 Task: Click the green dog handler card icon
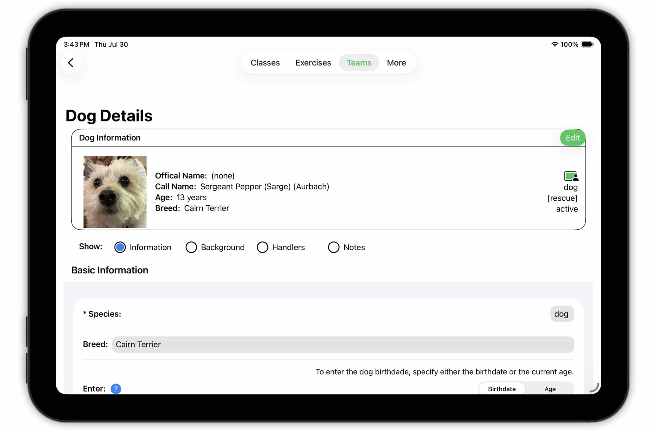point(571,176)
